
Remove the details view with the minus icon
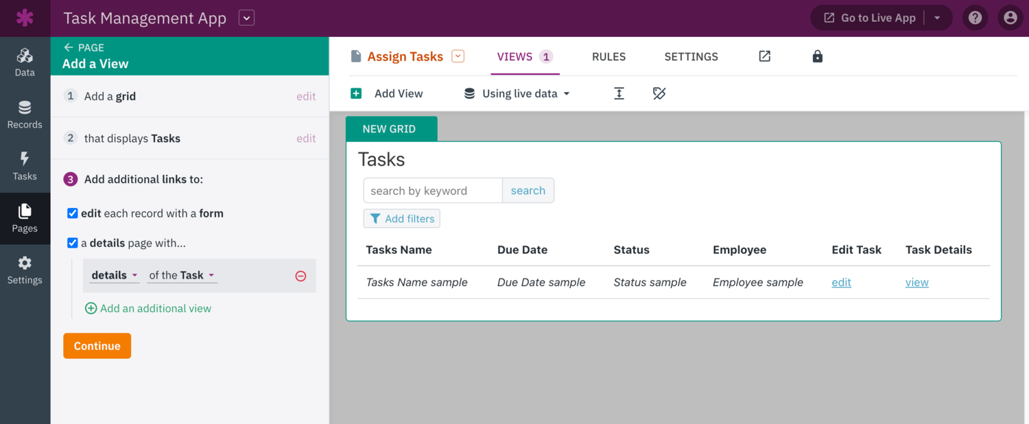(x=300, y=276)
